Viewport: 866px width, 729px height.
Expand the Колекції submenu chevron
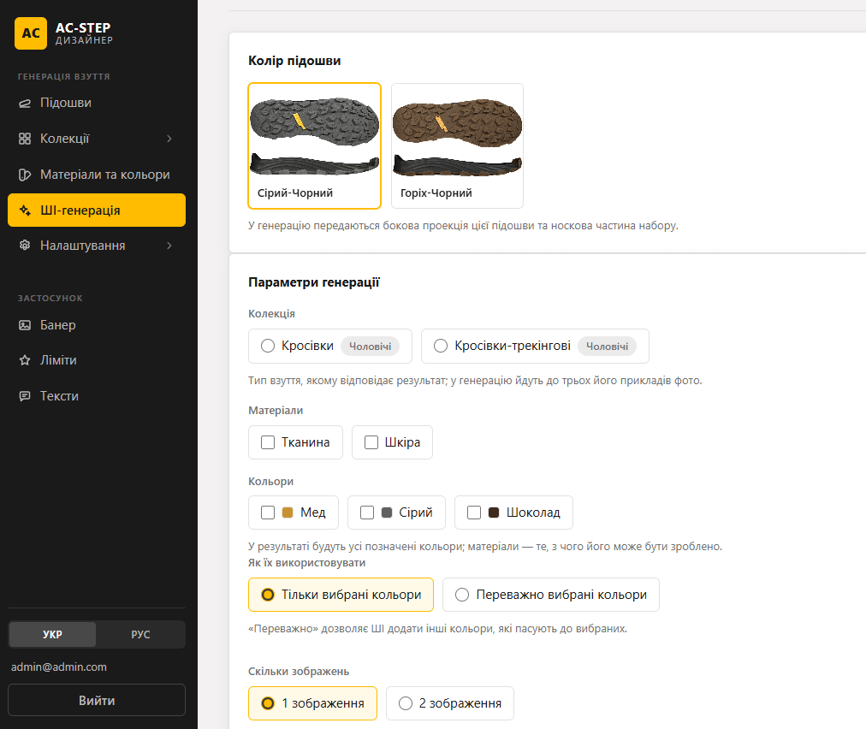pos(169,139)
